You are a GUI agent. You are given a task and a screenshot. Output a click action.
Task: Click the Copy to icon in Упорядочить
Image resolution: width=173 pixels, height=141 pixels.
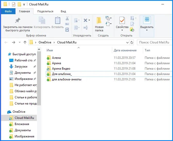tap(76, 27)
